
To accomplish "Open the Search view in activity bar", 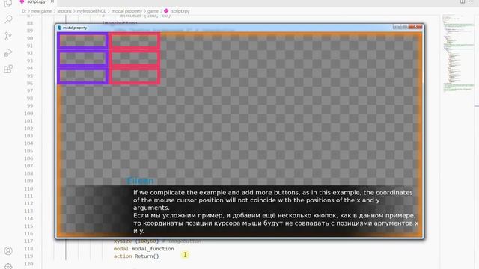I will coord(8,19).
